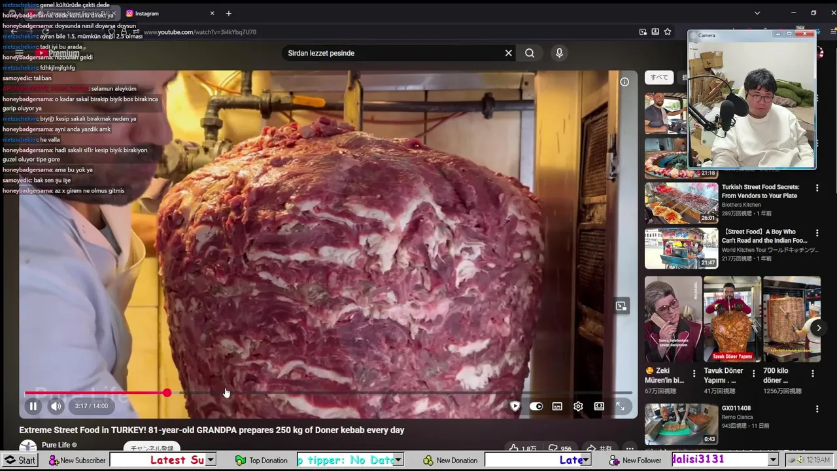
Task: Open GX011408 video by Remo Cianca
Action: click(x=736, y=408)
